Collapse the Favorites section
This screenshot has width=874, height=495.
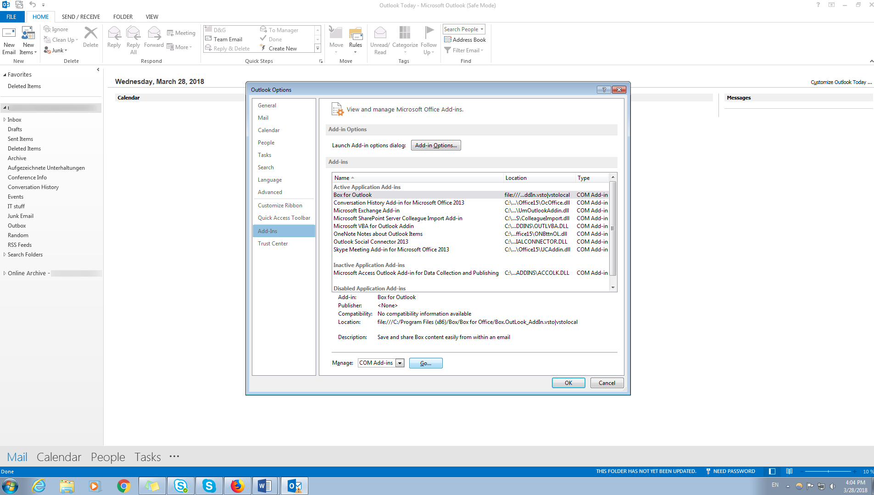(5, 75)
